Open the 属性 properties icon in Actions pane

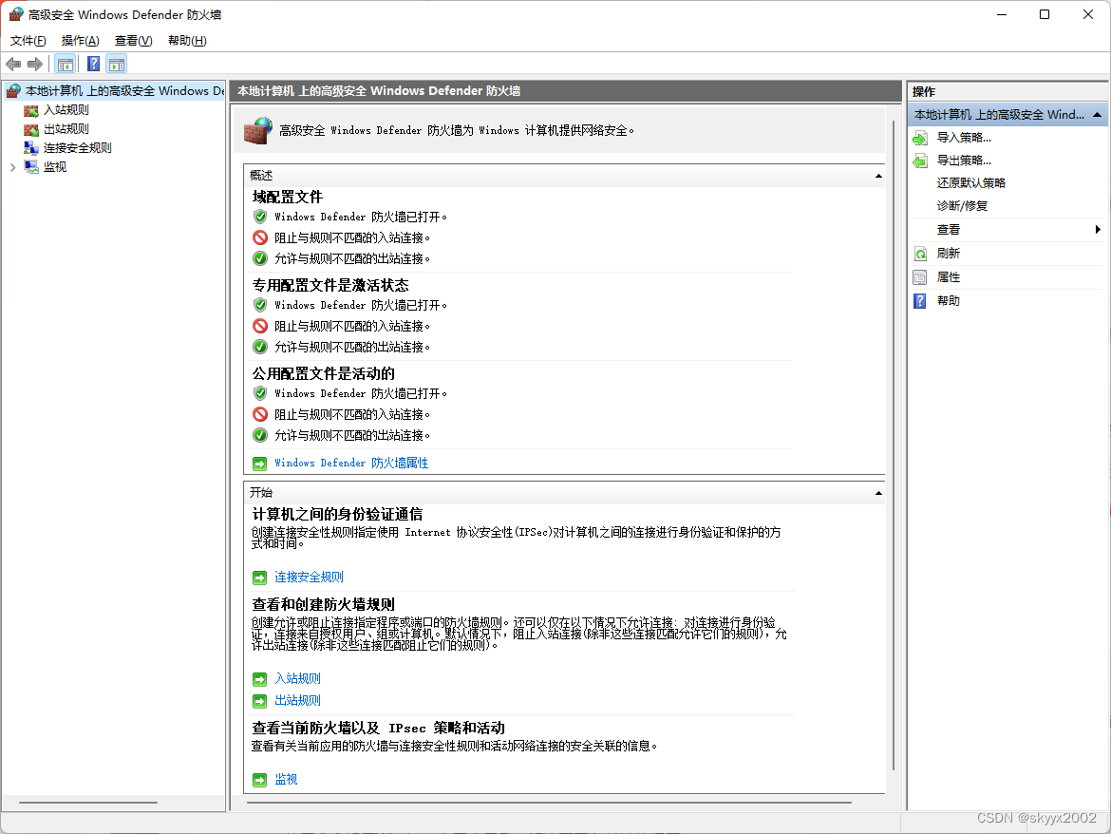[919, 276]
